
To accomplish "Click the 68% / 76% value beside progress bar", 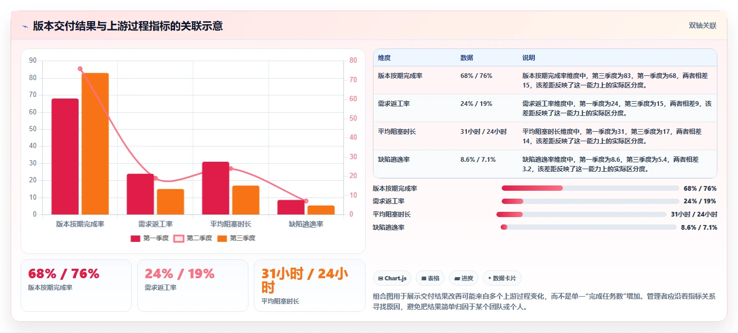I will [x=700, y=188].
